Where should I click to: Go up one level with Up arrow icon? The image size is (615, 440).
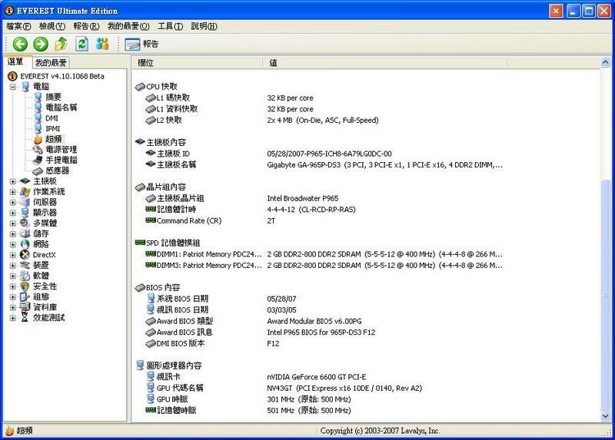click(61, 44)
